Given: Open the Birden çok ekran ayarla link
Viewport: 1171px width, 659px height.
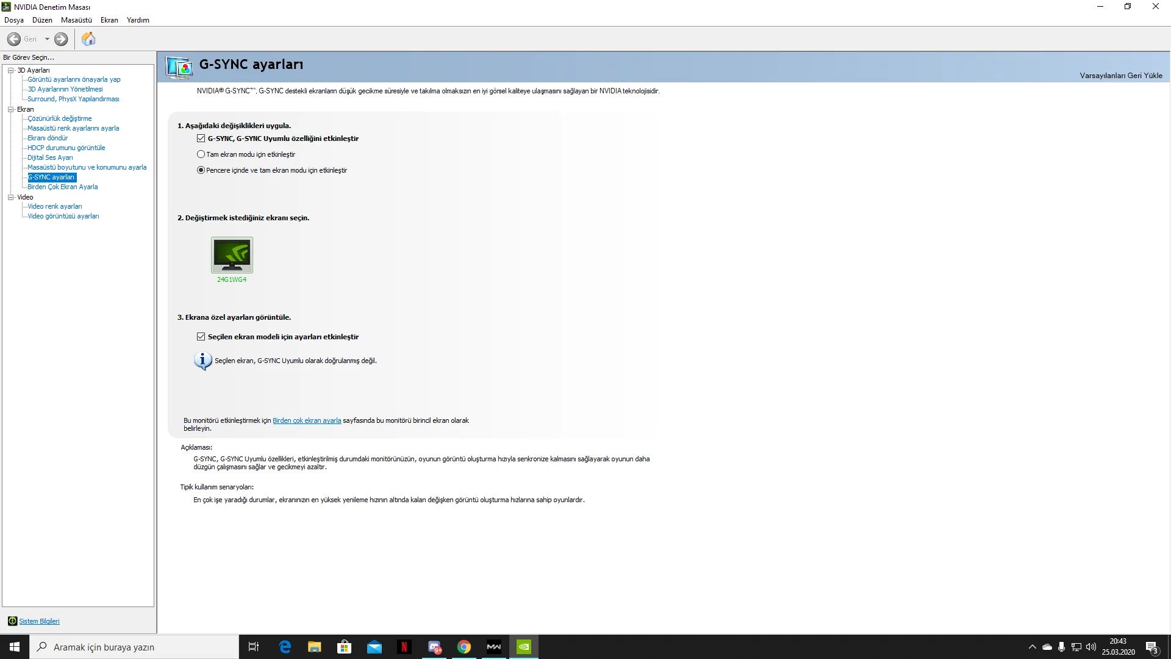Looking at the screenshot, I should click(307, 420).
